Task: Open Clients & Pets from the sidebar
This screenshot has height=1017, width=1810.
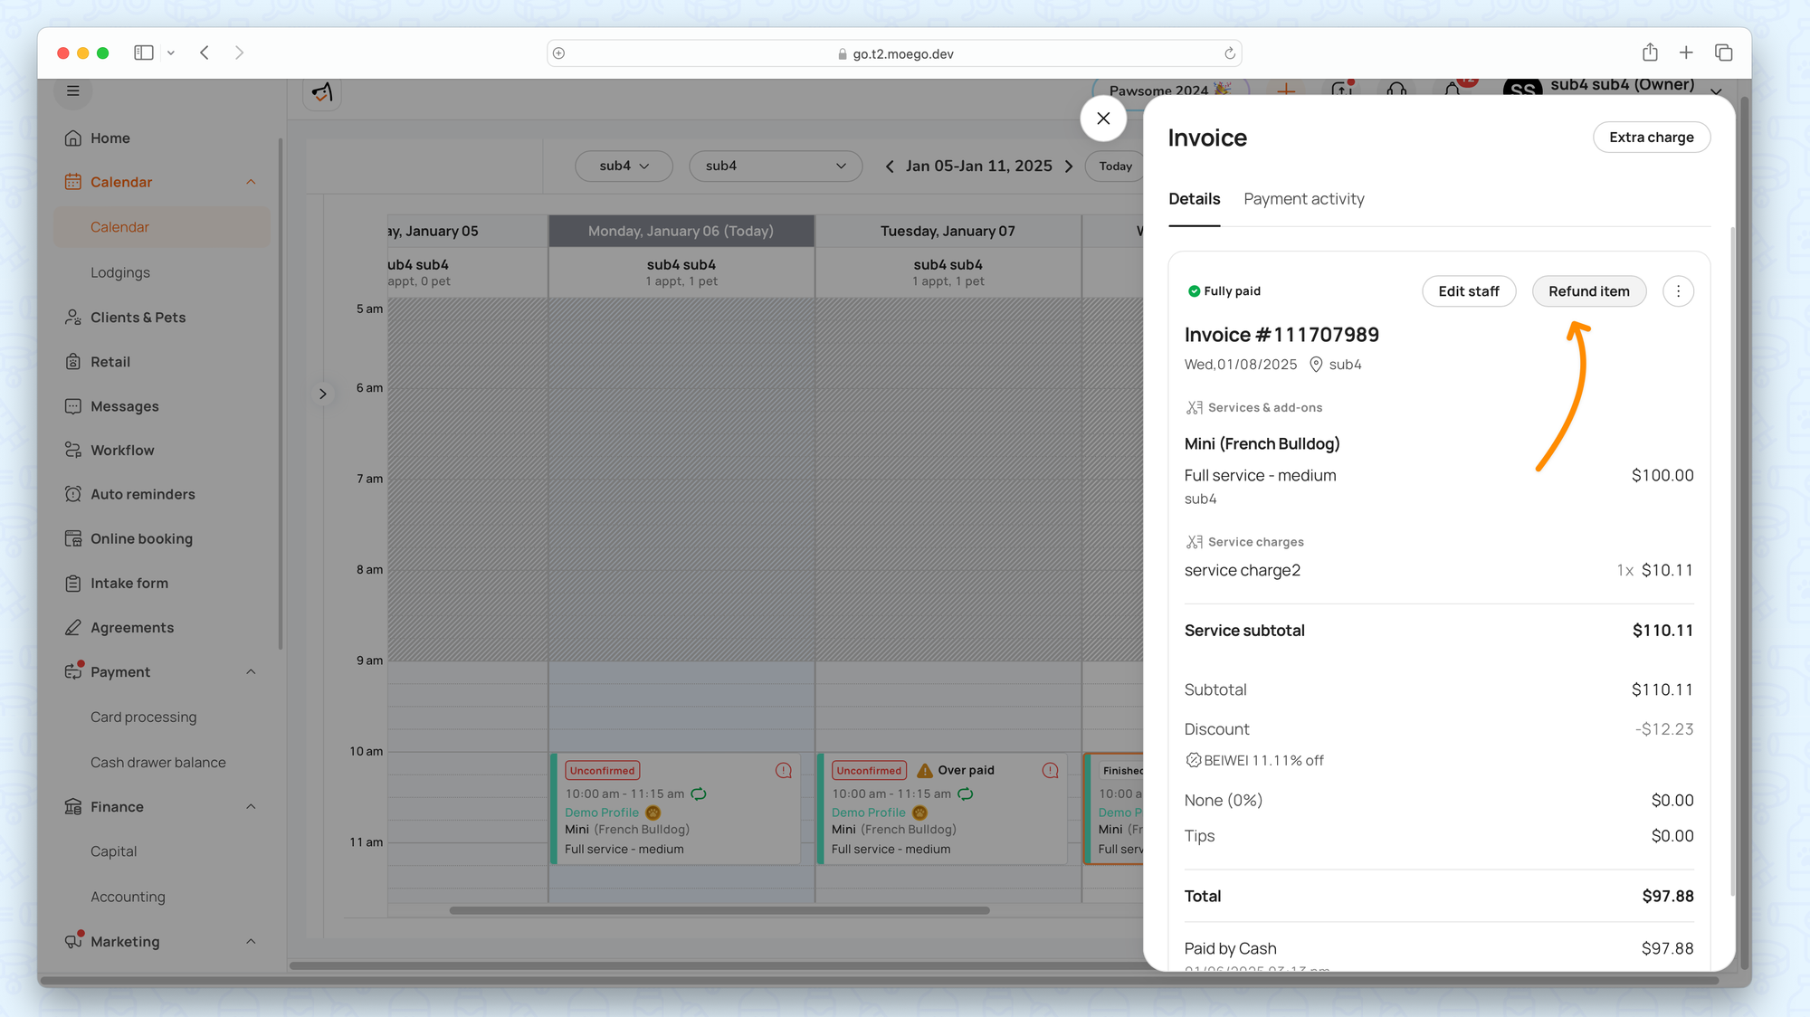Action: [138, 318]
